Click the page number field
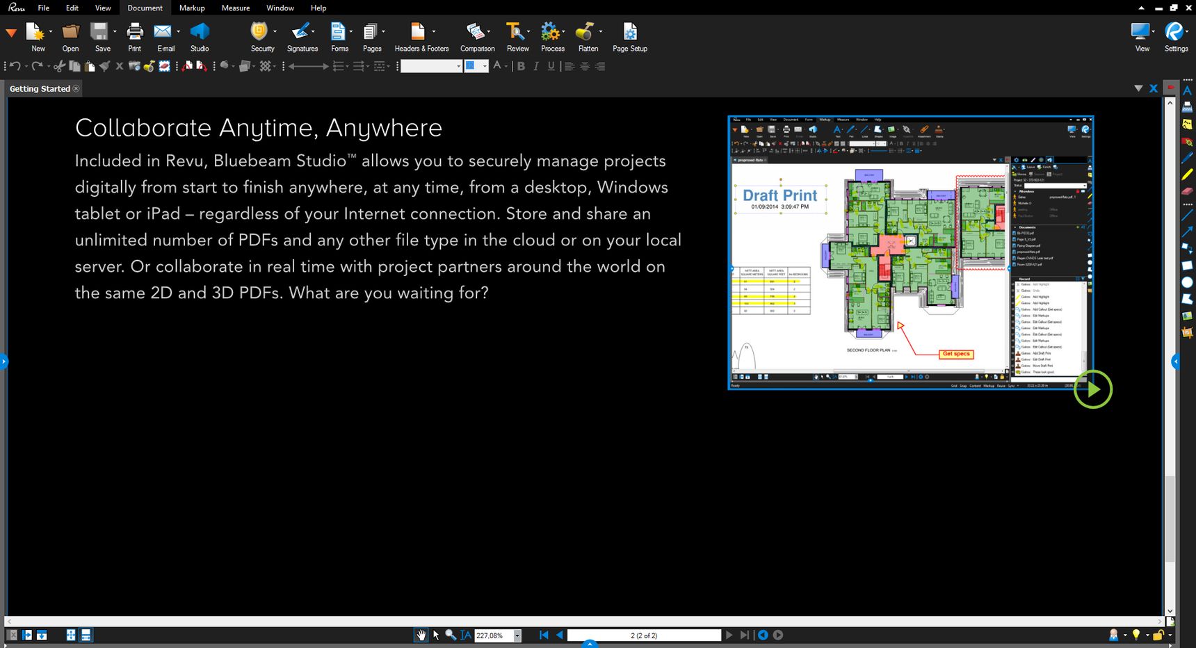This screenshot has height=648, width=1196. click(x=644, y=635)
